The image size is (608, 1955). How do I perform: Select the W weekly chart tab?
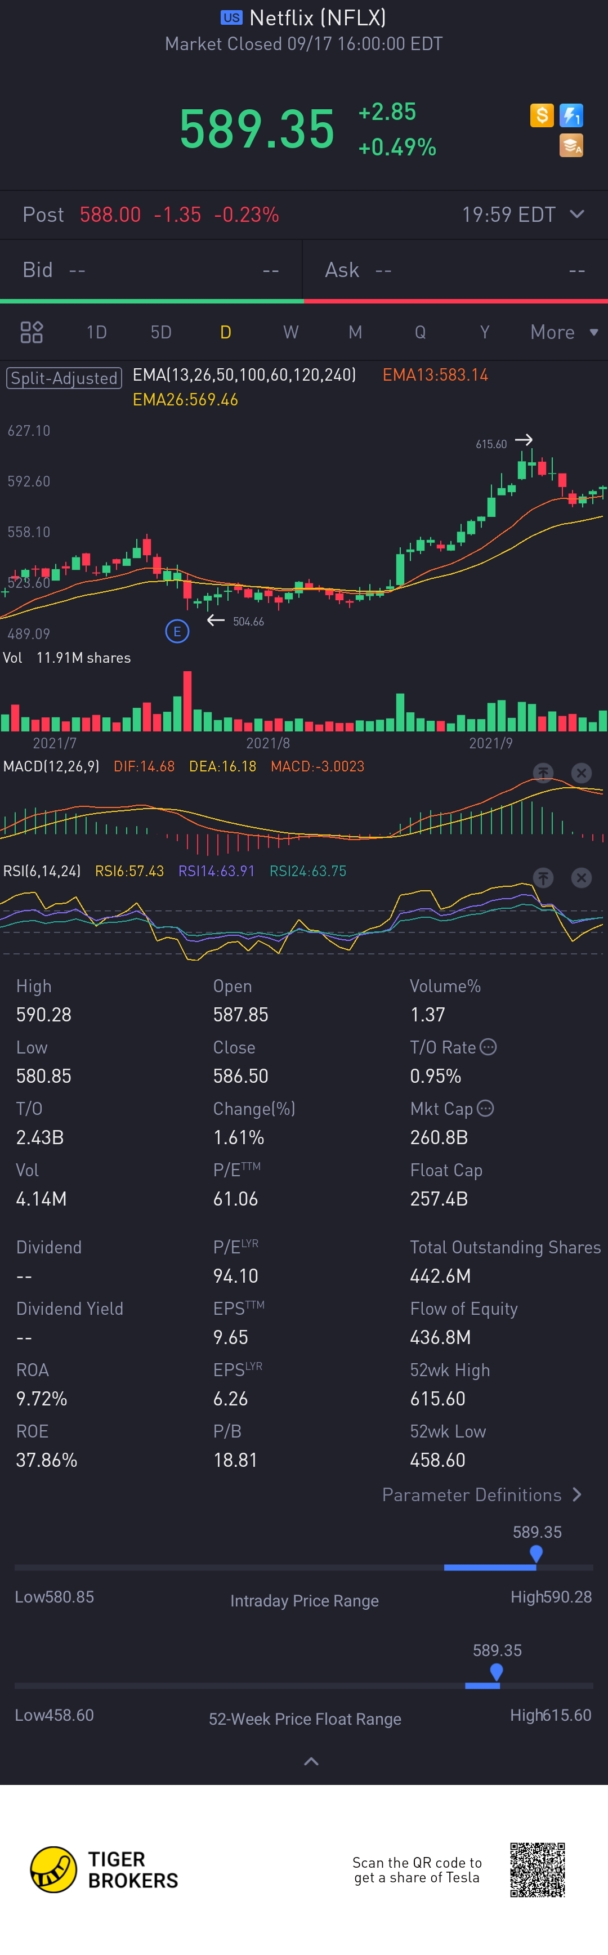point(290,332)
